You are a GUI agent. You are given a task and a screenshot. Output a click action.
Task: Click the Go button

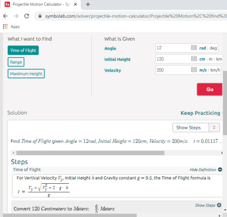pos(210,89)
